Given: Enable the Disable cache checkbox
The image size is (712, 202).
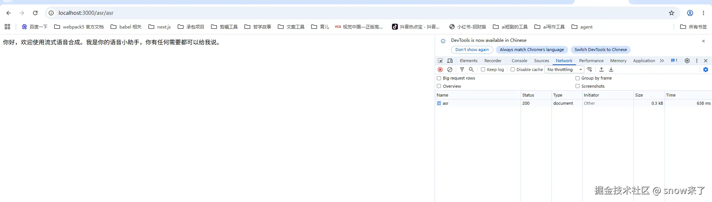Looking at the screenshot, I should click(512, 70).
